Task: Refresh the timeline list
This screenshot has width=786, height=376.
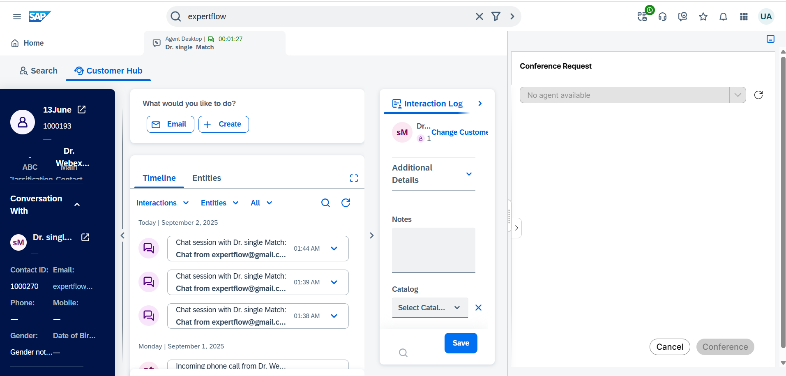Action: point(346,203)
